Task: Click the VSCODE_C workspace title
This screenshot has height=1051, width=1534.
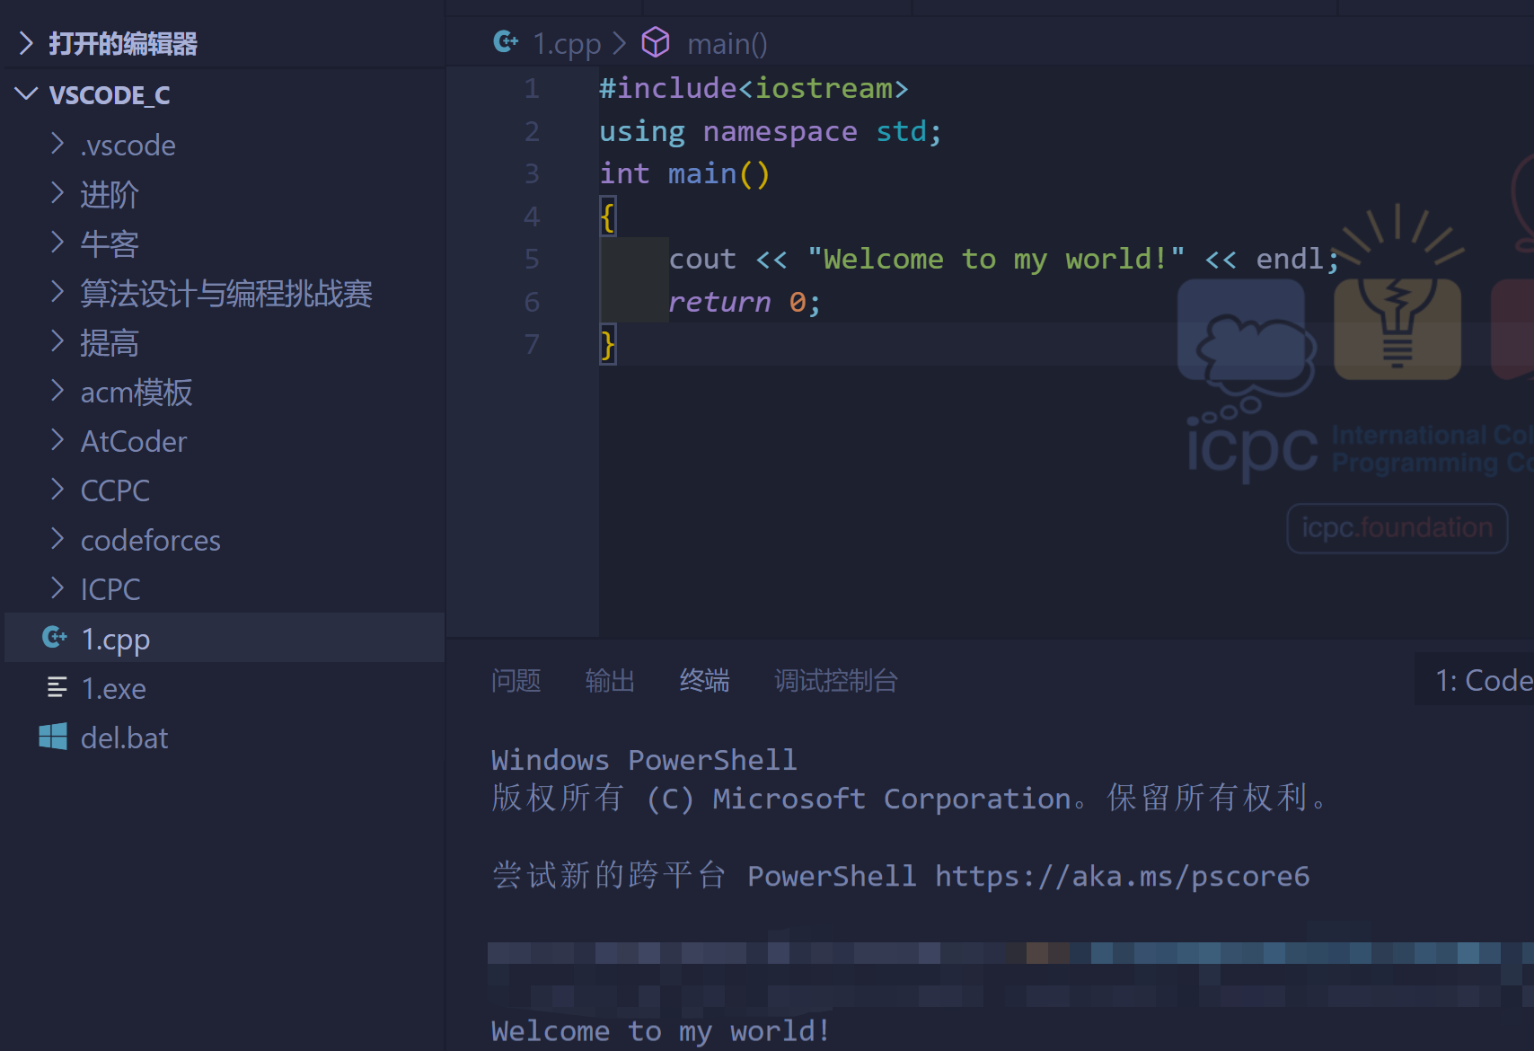Action: (110, 94)
